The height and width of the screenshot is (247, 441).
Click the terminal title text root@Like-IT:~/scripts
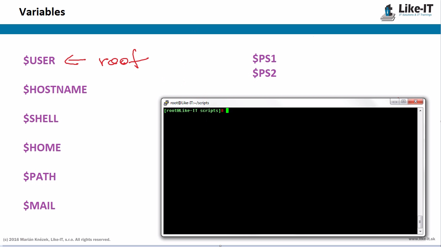pos(190,103)
